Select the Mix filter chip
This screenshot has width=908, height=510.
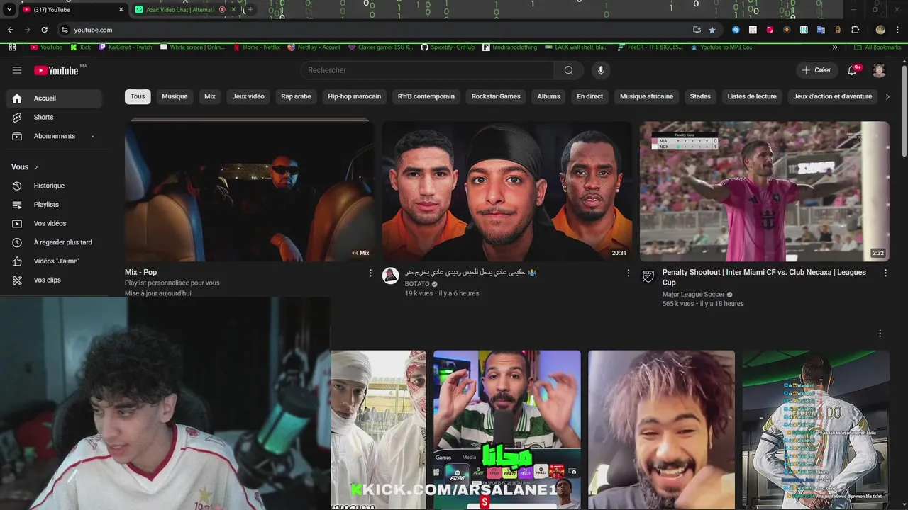coord(210,96)
